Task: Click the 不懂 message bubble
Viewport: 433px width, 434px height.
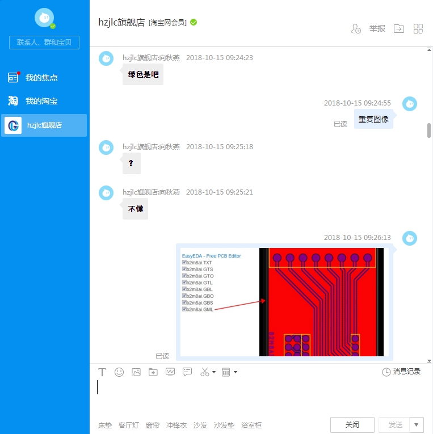Action: point(136,209)
